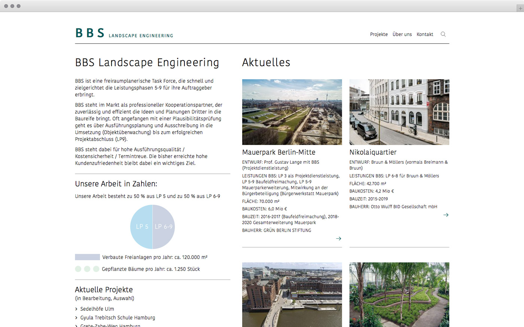Click the Aktuelles heading
Image resolution: width=524 pixels, height=327 pixels.
click(x=266, y=62)
